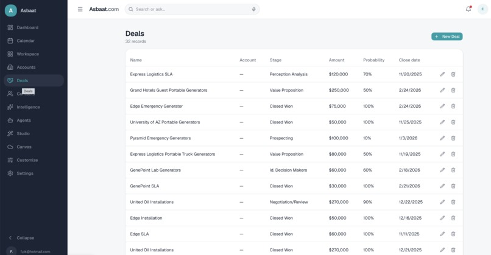491x255 pixels.
Task: Click the microphone icon in search bar
Action: [253, 9]
